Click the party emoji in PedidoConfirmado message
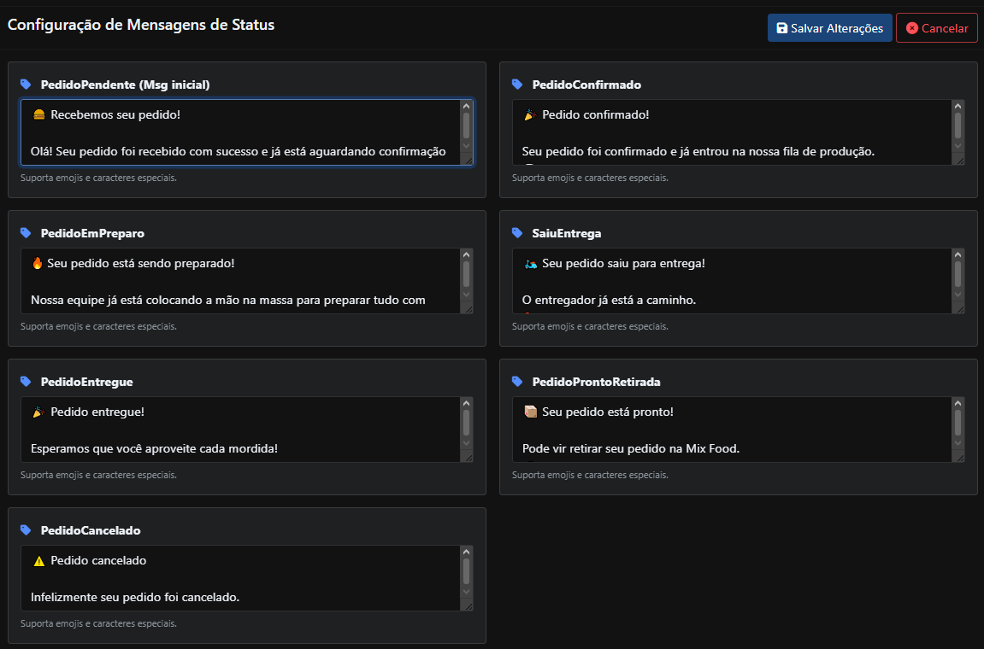This screenshot has height=649, width=984. [530, 114]
